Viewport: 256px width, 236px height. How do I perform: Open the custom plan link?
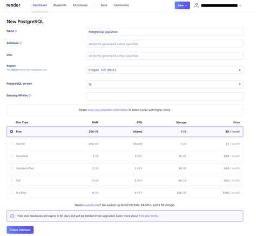[x=92, y=205]
